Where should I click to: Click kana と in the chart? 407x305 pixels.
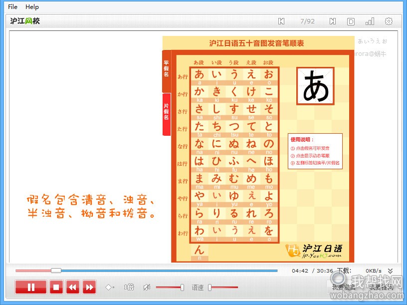click(x=269, y=126)
